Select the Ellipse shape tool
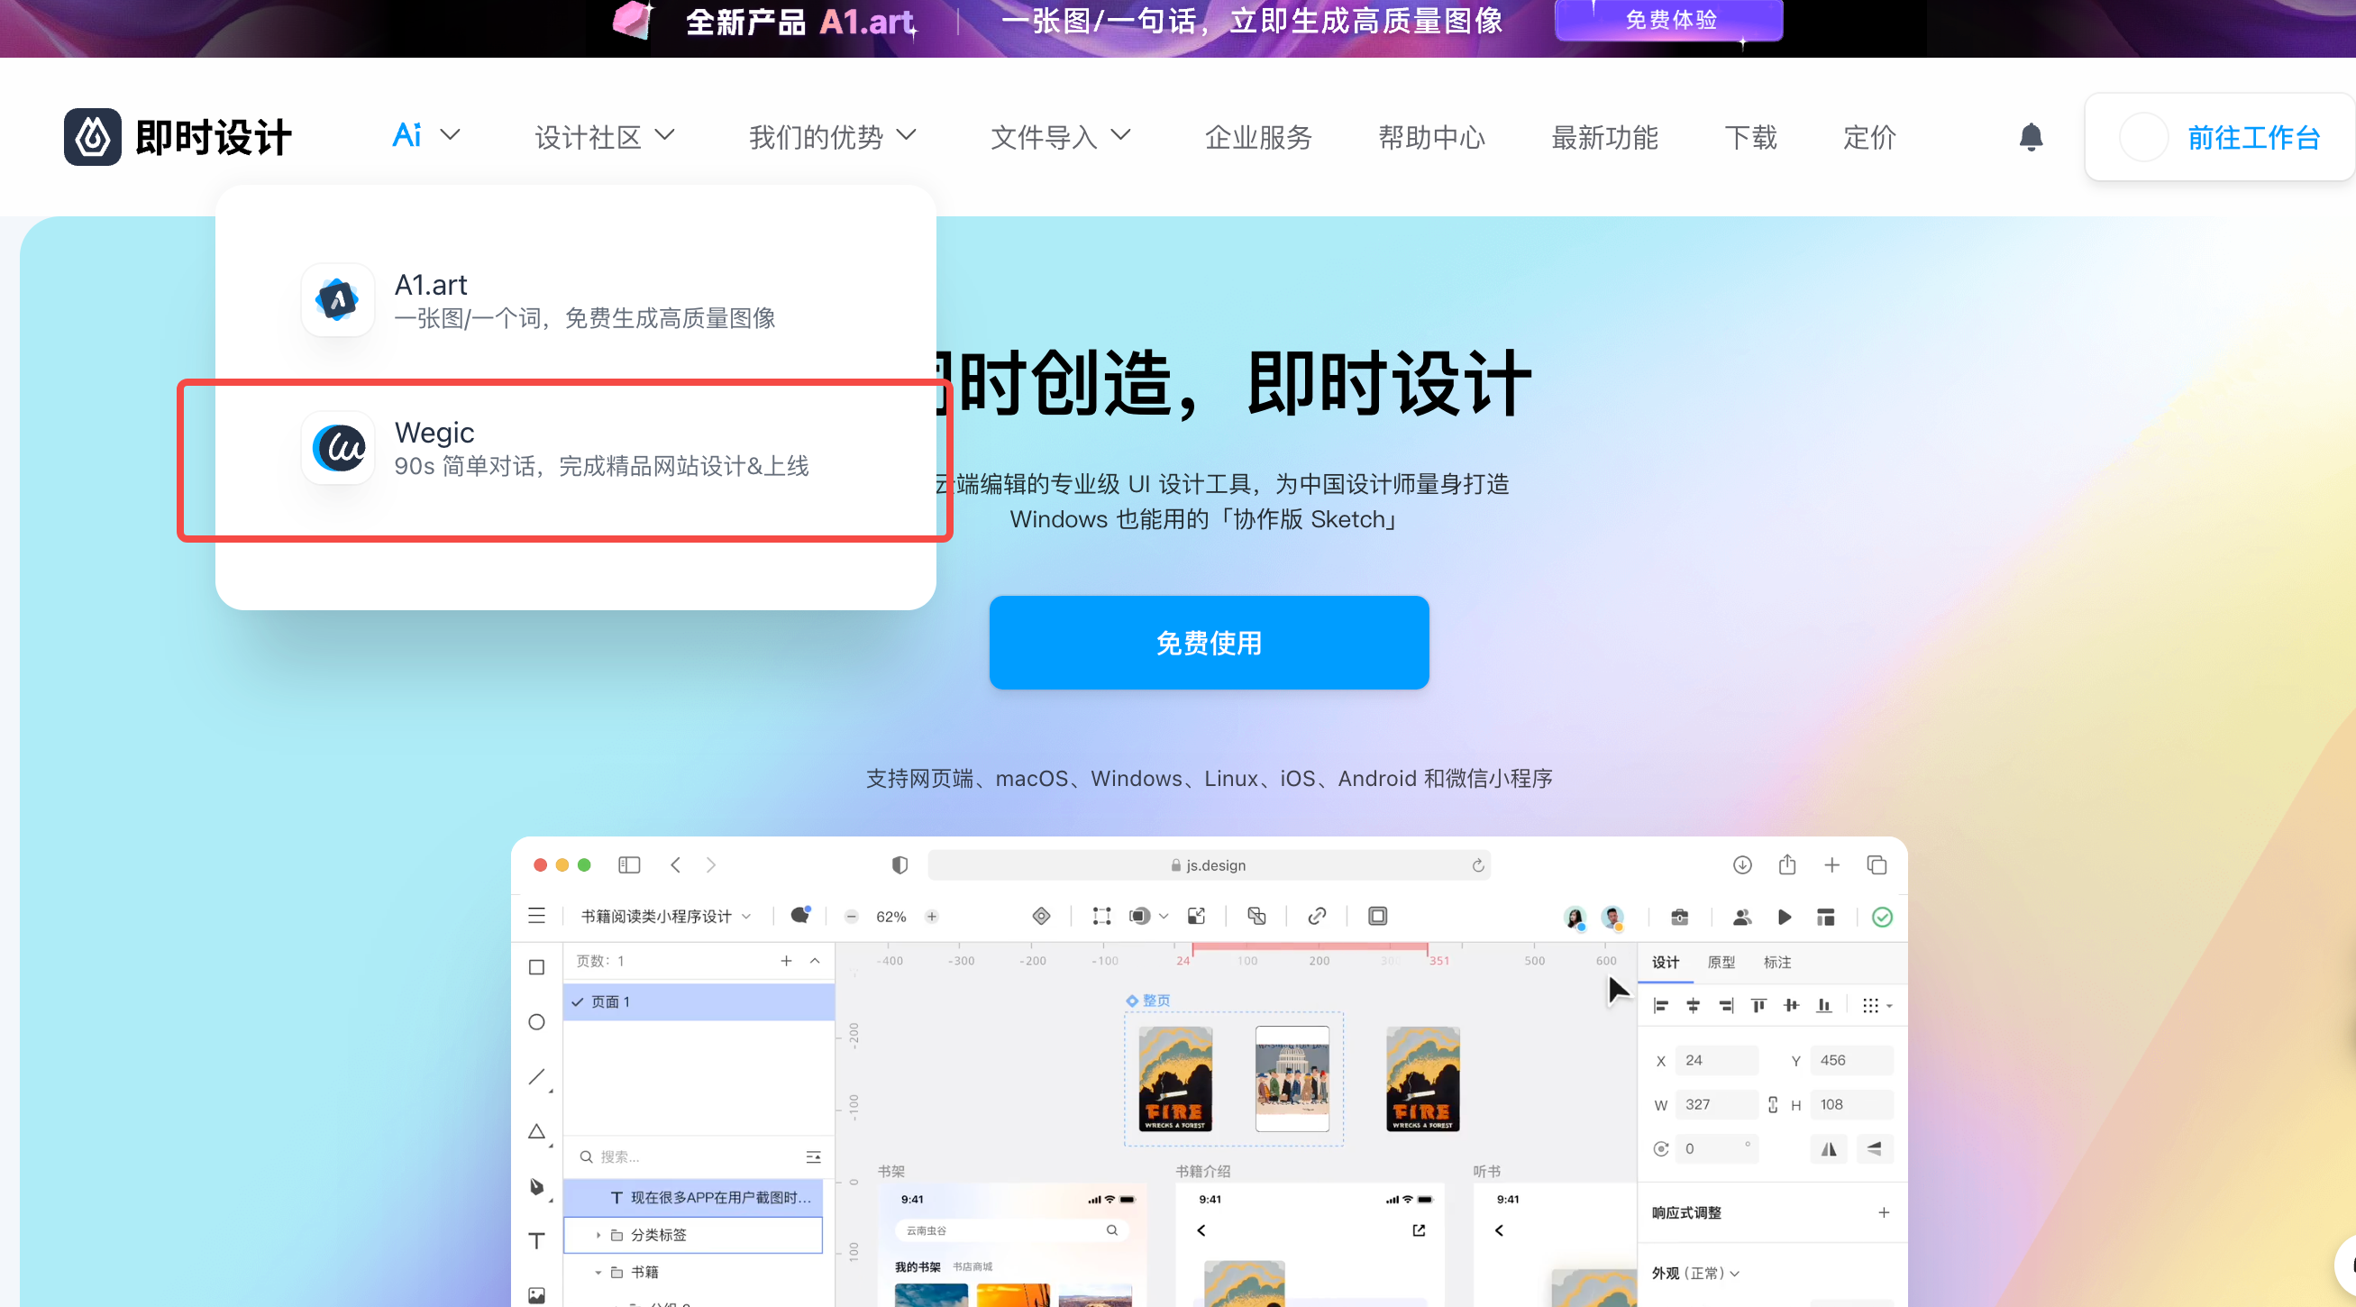The height and width of the screenshot is (1307, 2356). pos(537,1022)
